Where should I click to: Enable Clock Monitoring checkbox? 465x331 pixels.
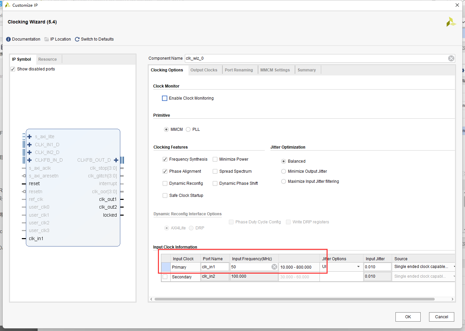pyautogui.click(x=165, y=98)
